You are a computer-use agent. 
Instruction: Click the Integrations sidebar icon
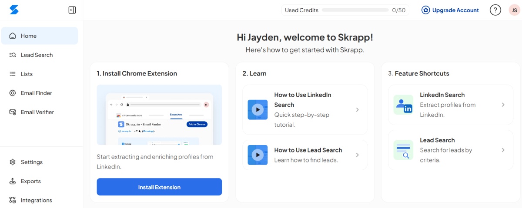(13, 201)
